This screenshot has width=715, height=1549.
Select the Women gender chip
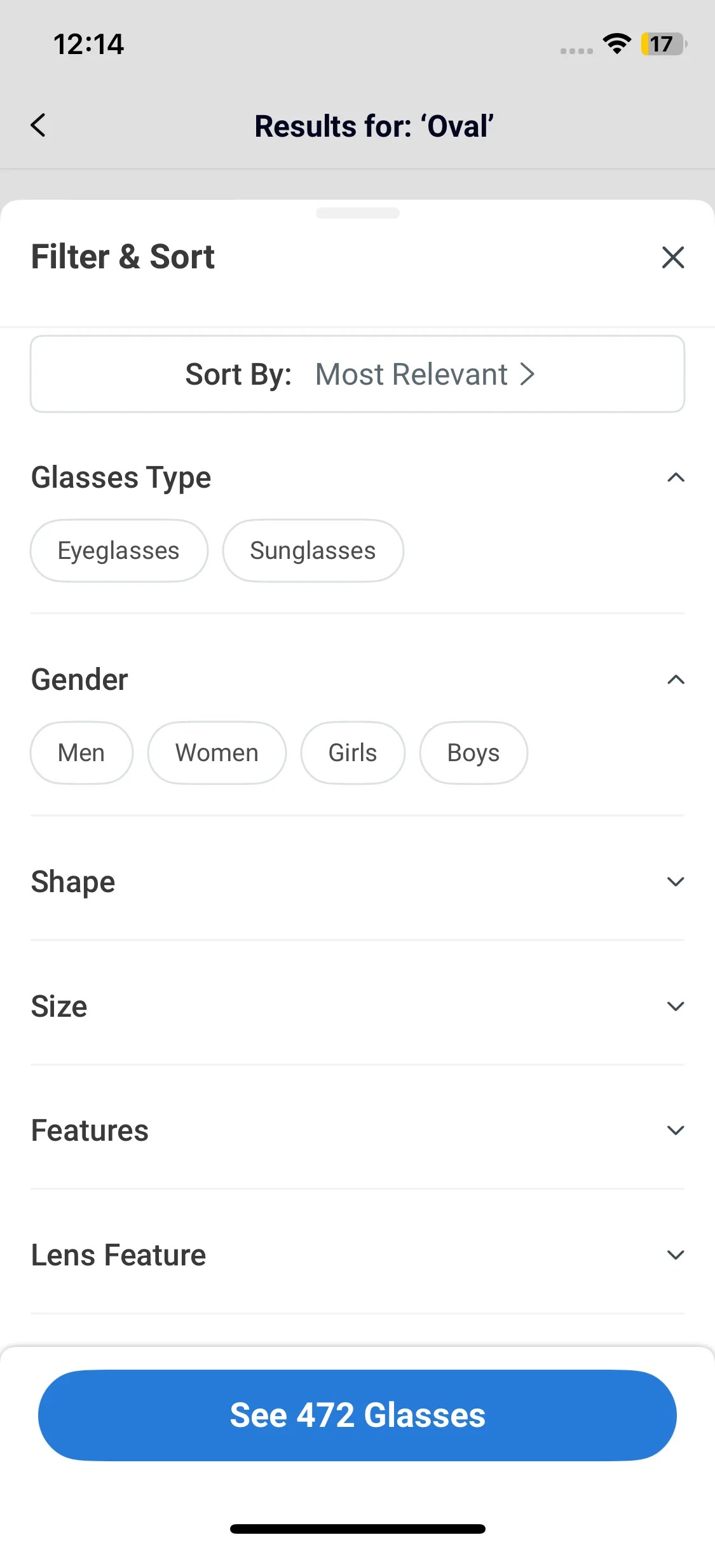click(x=217, y=753)
